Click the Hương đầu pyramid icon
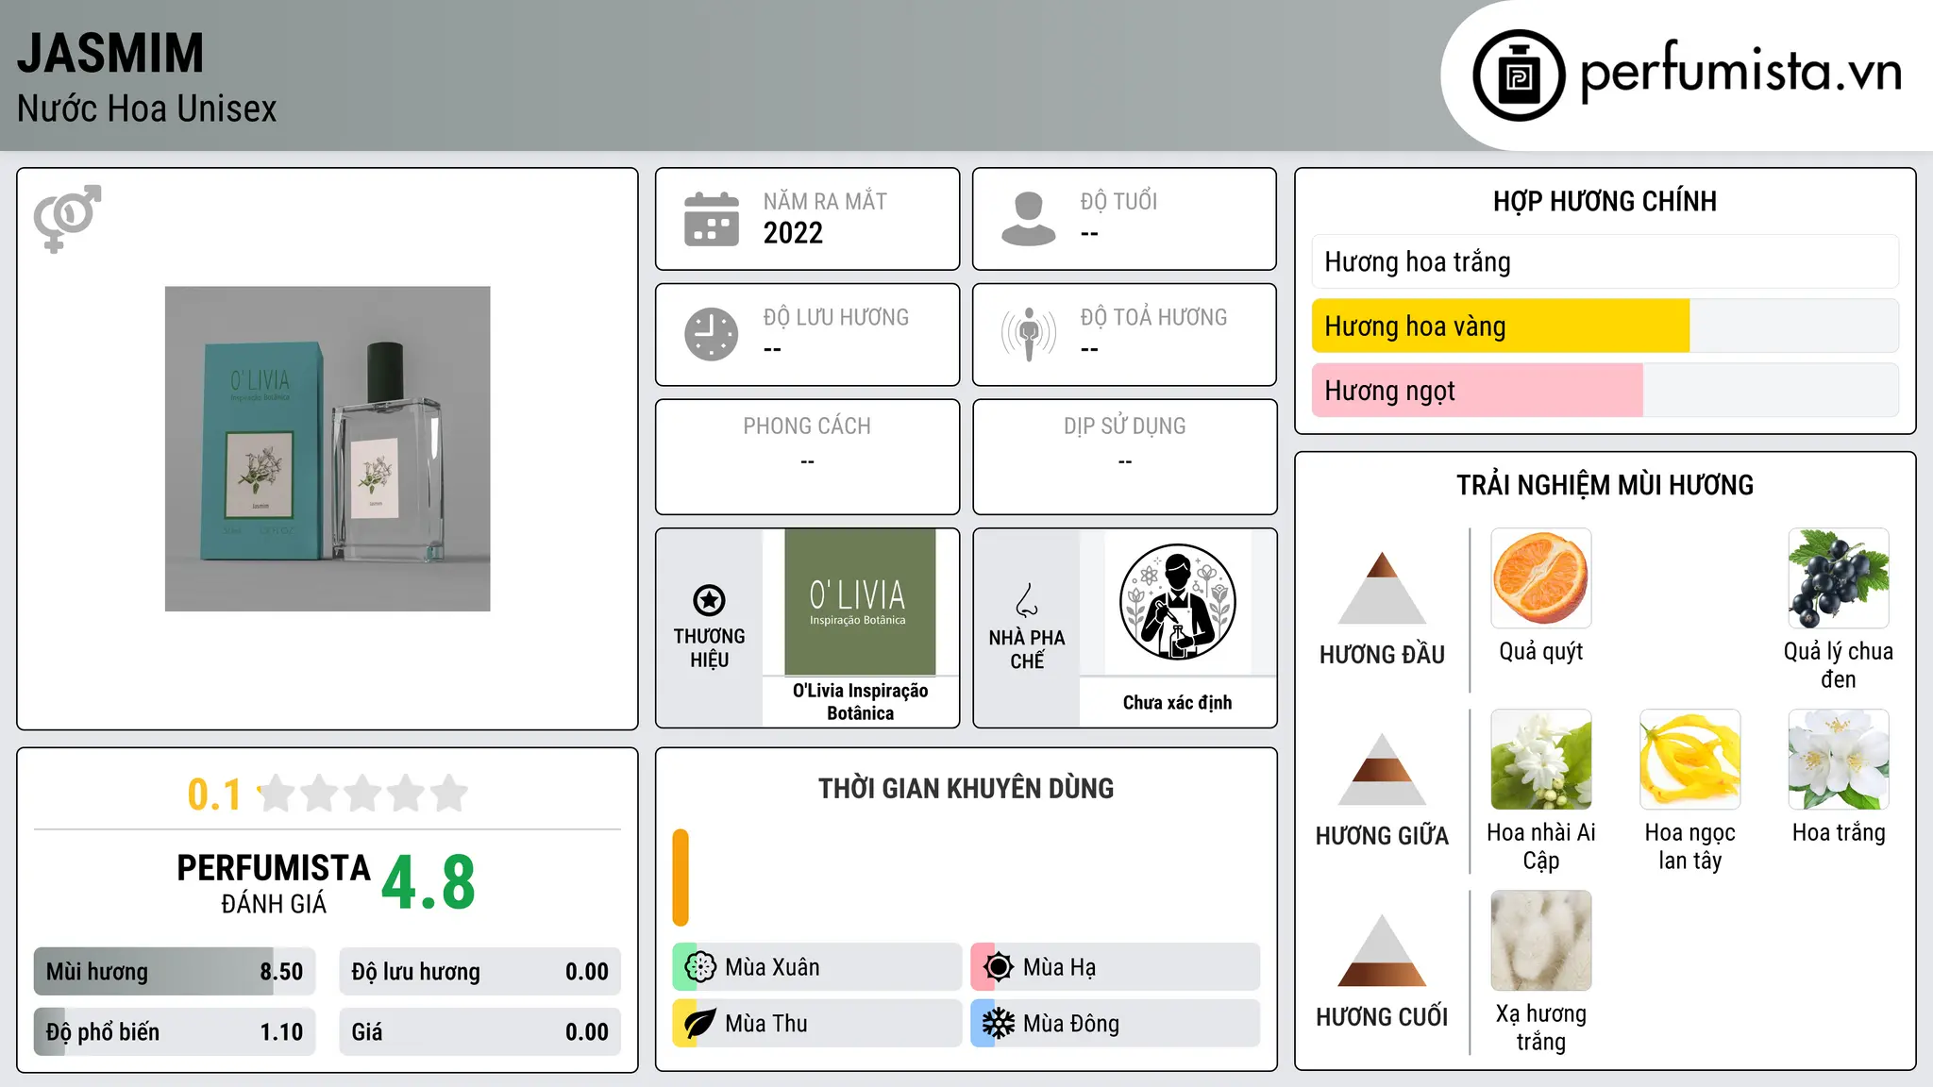The width and height of the screenshot is (1933, 1087). 1382,588
